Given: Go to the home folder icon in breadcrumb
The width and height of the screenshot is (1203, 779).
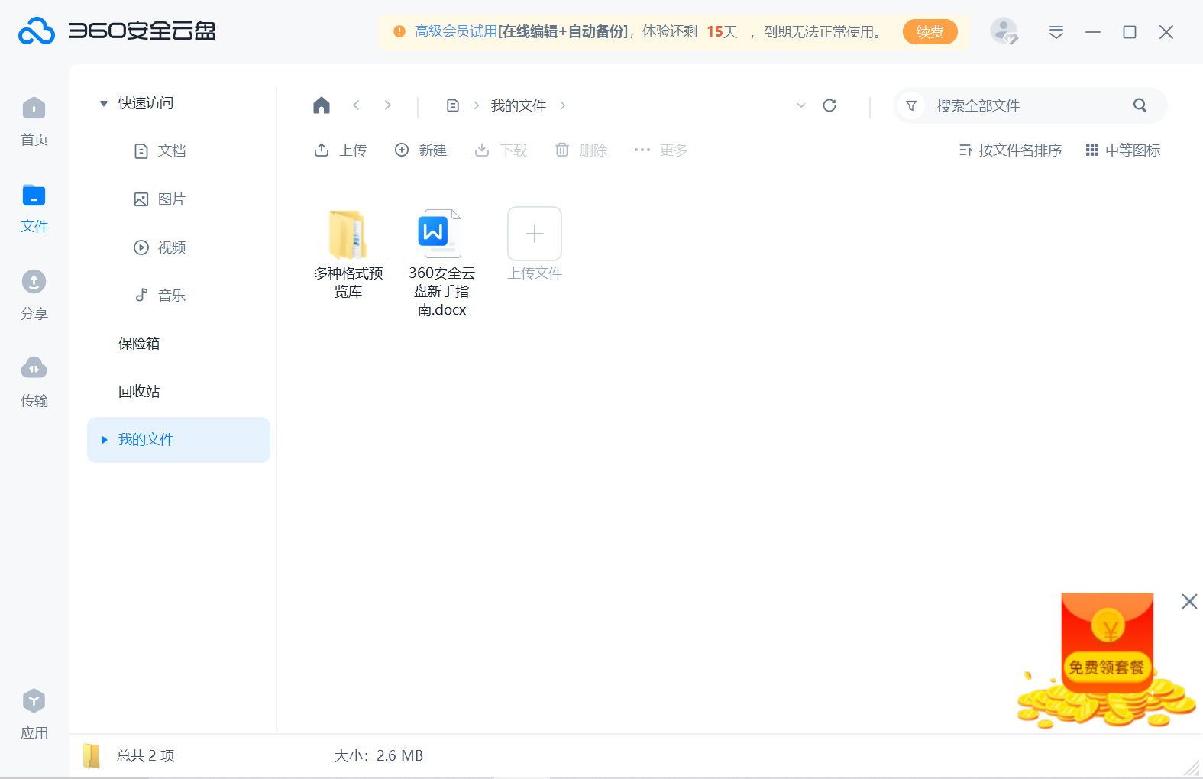Looking at the screenshot, I should (322, 105).
